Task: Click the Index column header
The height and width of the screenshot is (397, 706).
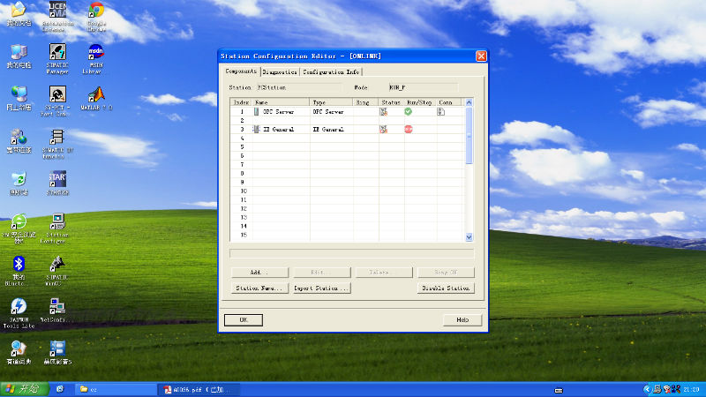Action: (241, 102)
